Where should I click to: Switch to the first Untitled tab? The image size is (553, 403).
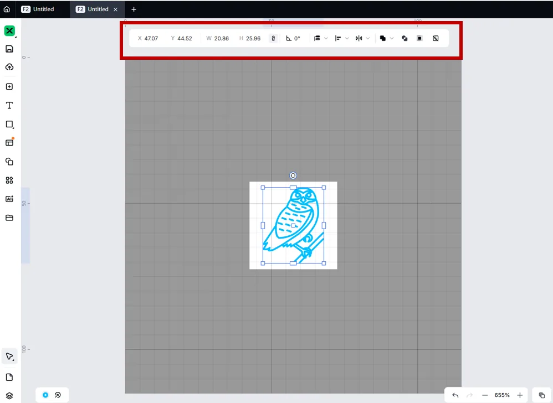pos(38,9)
